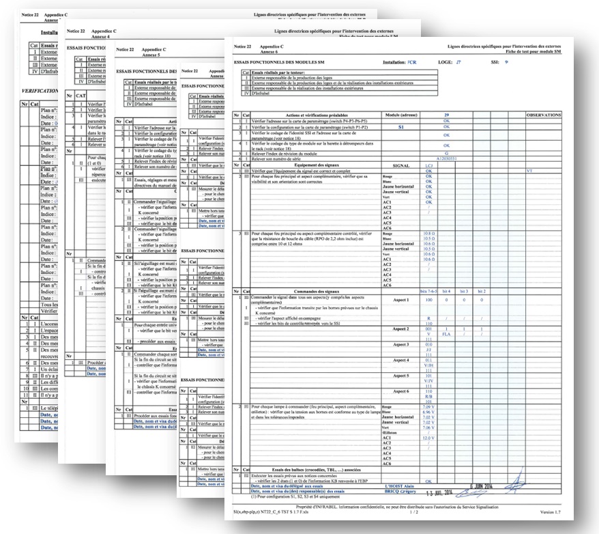Click the S1 configuration cell
Image resolution: width=599 pixels, height=534 pixels.
click(400, 127)
